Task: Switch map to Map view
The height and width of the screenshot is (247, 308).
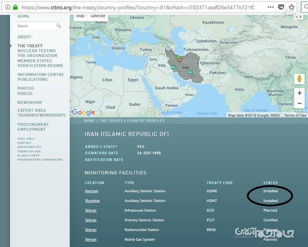Action: tap(80, 16)
